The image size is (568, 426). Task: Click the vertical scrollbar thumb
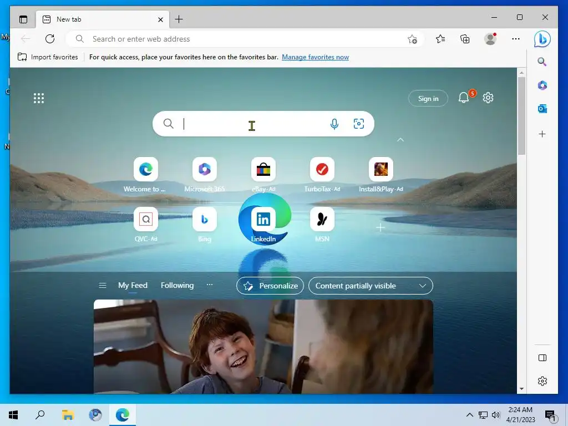click(521, 116)
